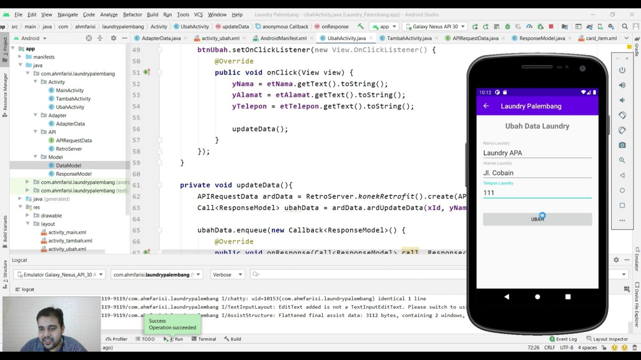Click the emulator toolbar home circle
This screenshot has height=360, width=641.
point(622,190)
